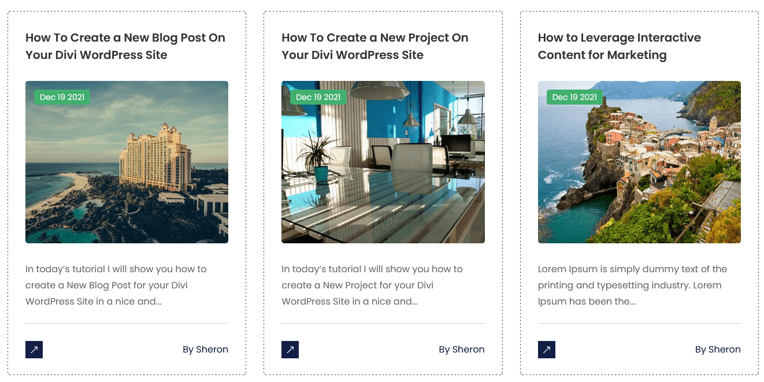Screen dimensions: 764x382
Task: Click divider line in New Blog Post card
Action: (127, 323)
